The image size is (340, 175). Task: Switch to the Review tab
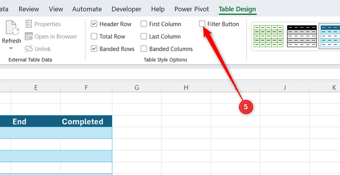[x=29, y=9]
